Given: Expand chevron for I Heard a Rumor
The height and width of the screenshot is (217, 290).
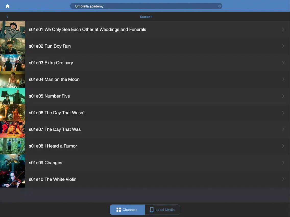Looking at the screenshot, I should [283, 146].
